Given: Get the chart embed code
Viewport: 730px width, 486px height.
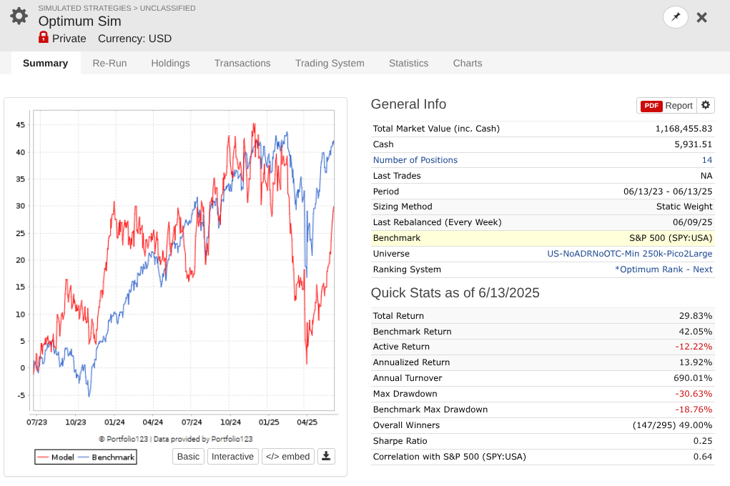Looking at the screenshot, I should [287, 457].
